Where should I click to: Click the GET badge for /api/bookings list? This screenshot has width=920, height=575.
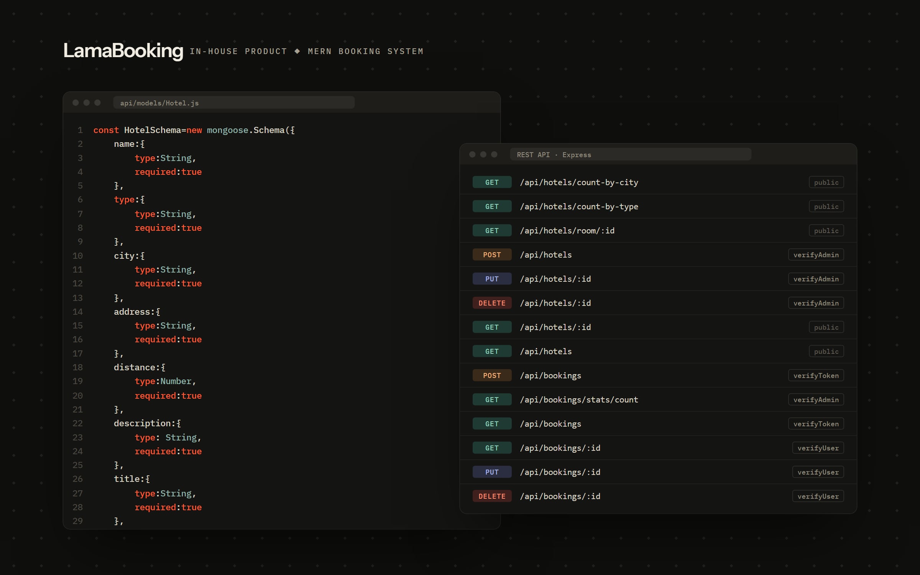click(492, 424)
